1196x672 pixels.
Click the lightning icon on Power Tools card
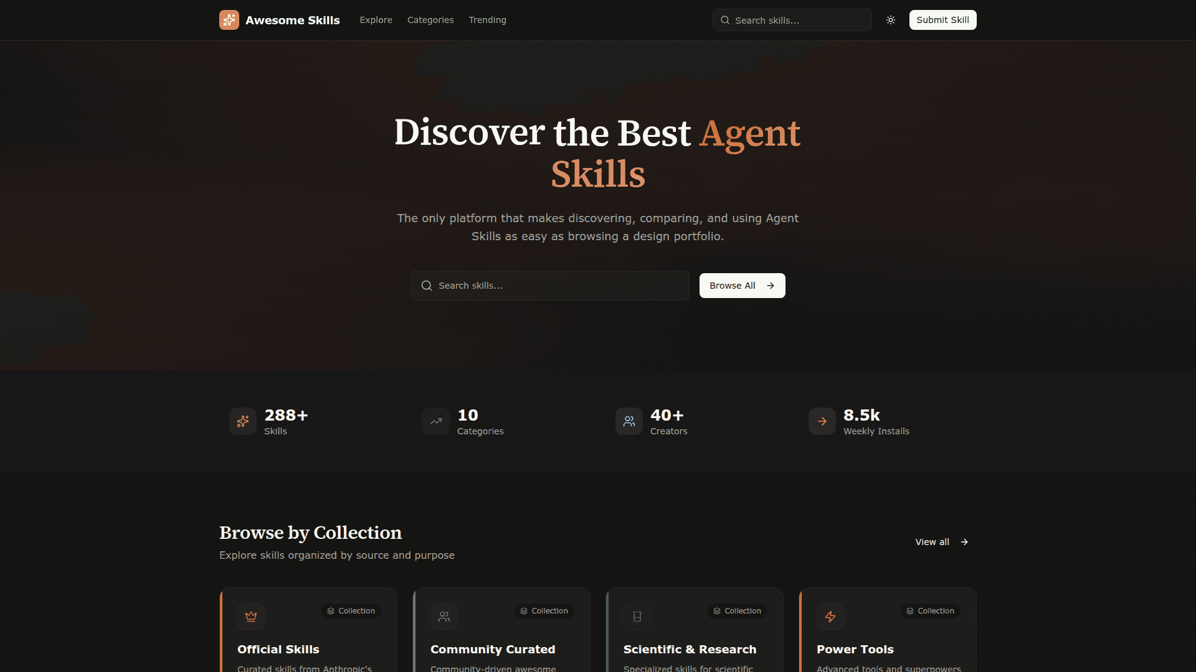coord(830,617)
